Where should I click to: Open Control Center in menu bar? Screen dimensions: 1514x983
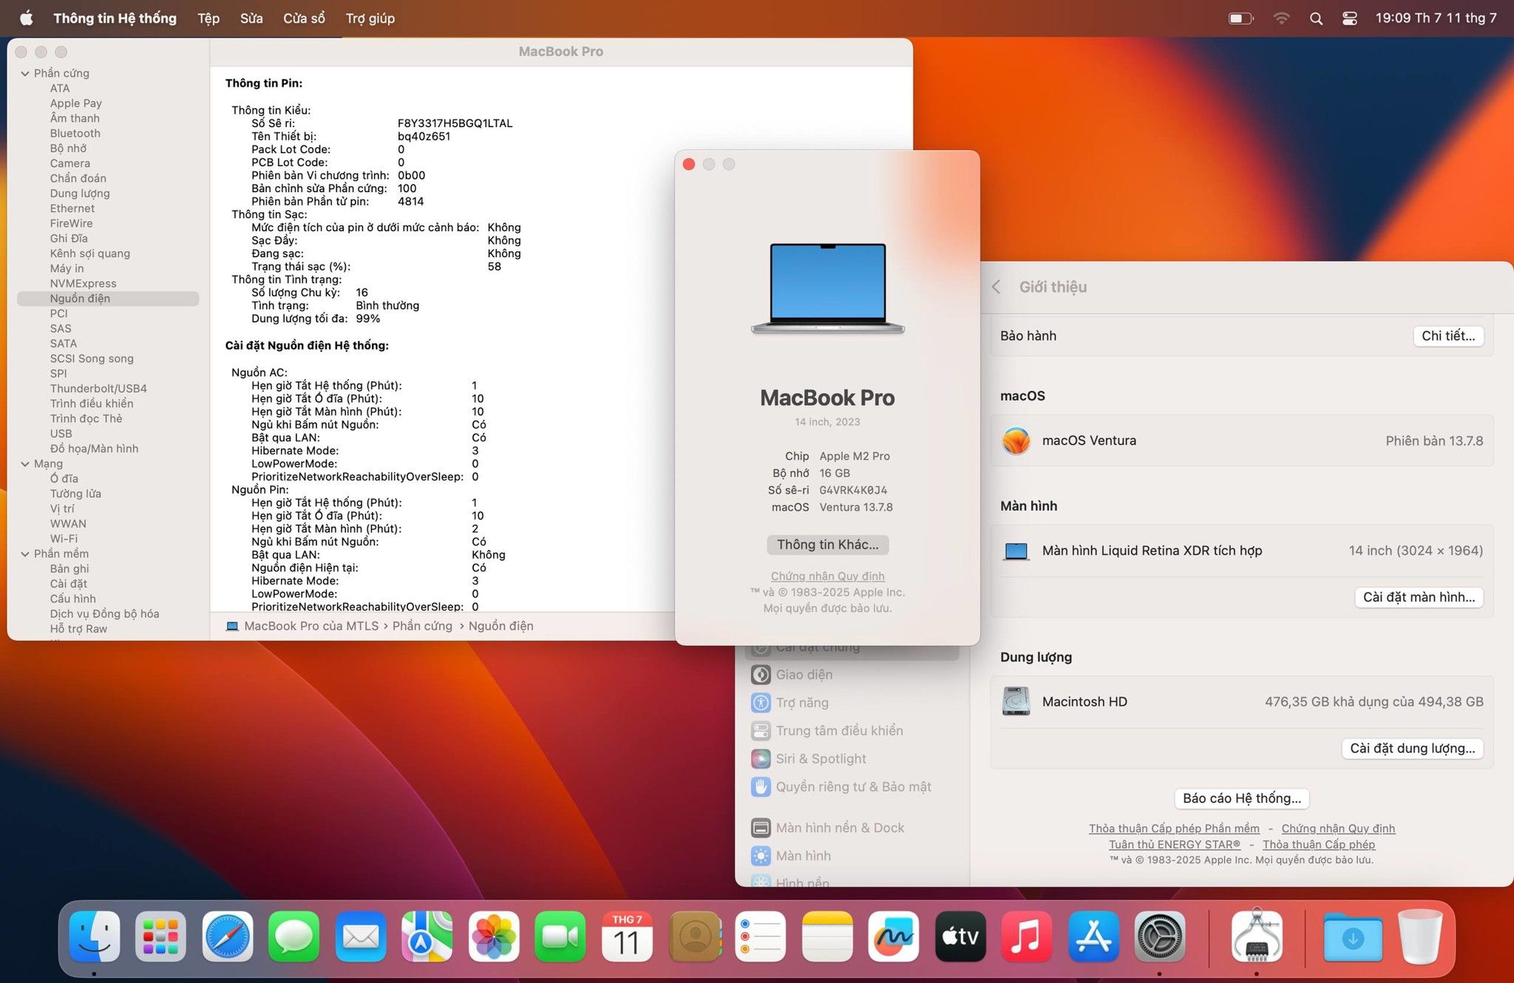pos(1349,18)
